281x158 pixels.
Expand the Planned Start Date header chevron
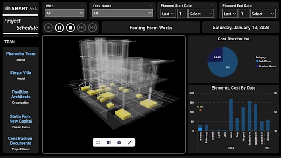pyautogui.click(x=212, y=5)
